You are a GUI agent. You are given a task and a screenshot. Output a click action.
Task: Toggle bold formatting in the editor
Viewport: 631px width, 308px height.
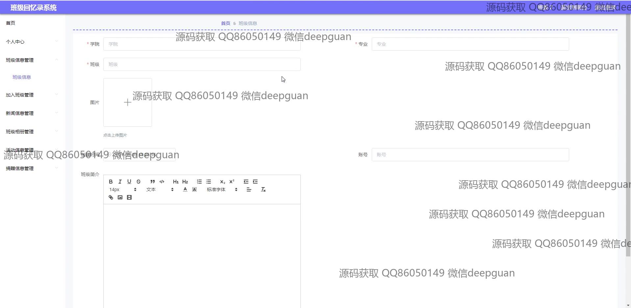pyautogui.click(x=111, y=182)
